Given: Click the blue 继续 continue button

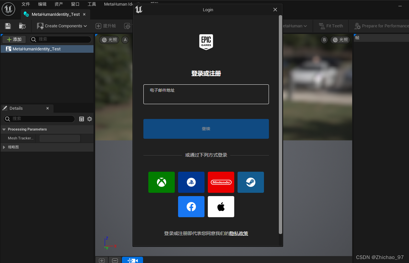Looking at the screenshot, I should coord(206,129).
